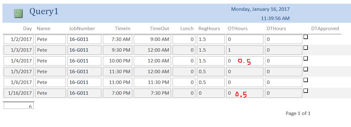Click OTHours field for 1/3/2017 row
This screenshot has width=351, height=127.
[x=245, y=50]
